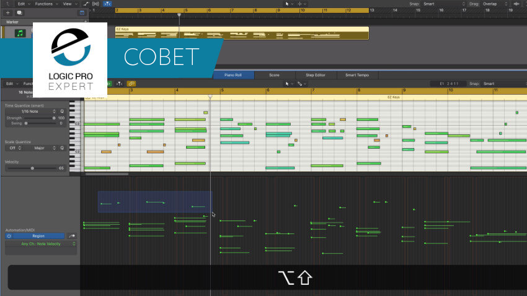The height and width of the screenshot is (296, 527).
Task: Switch to the Step Editor tab
Action: [x=316, y=75]
